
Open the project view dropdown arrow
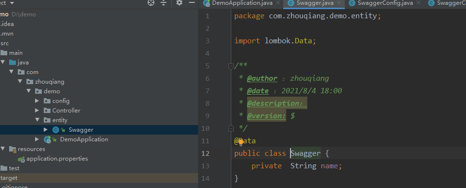(x=12, y=3)
